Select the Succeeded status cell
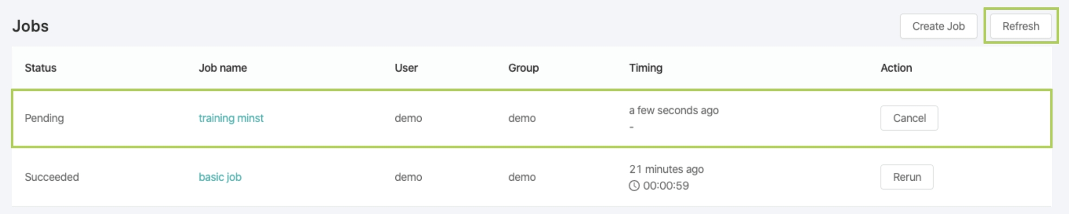This screenshot has height=214, width=1069. pyautogui.click(x=52, y=177)
